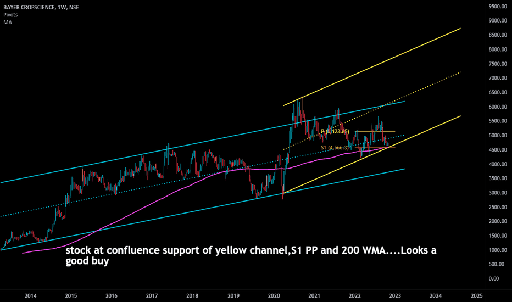Image resolution: width=512 pixels, height=302 pixels.
Task: Click the 8000.00 price axis label
Action: tap(498, 49)
